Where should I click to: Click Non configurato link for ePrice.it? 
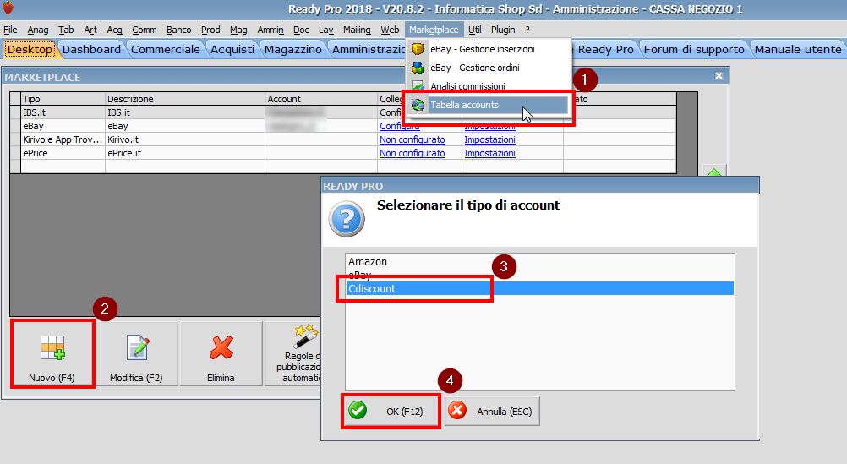(413, 153)
